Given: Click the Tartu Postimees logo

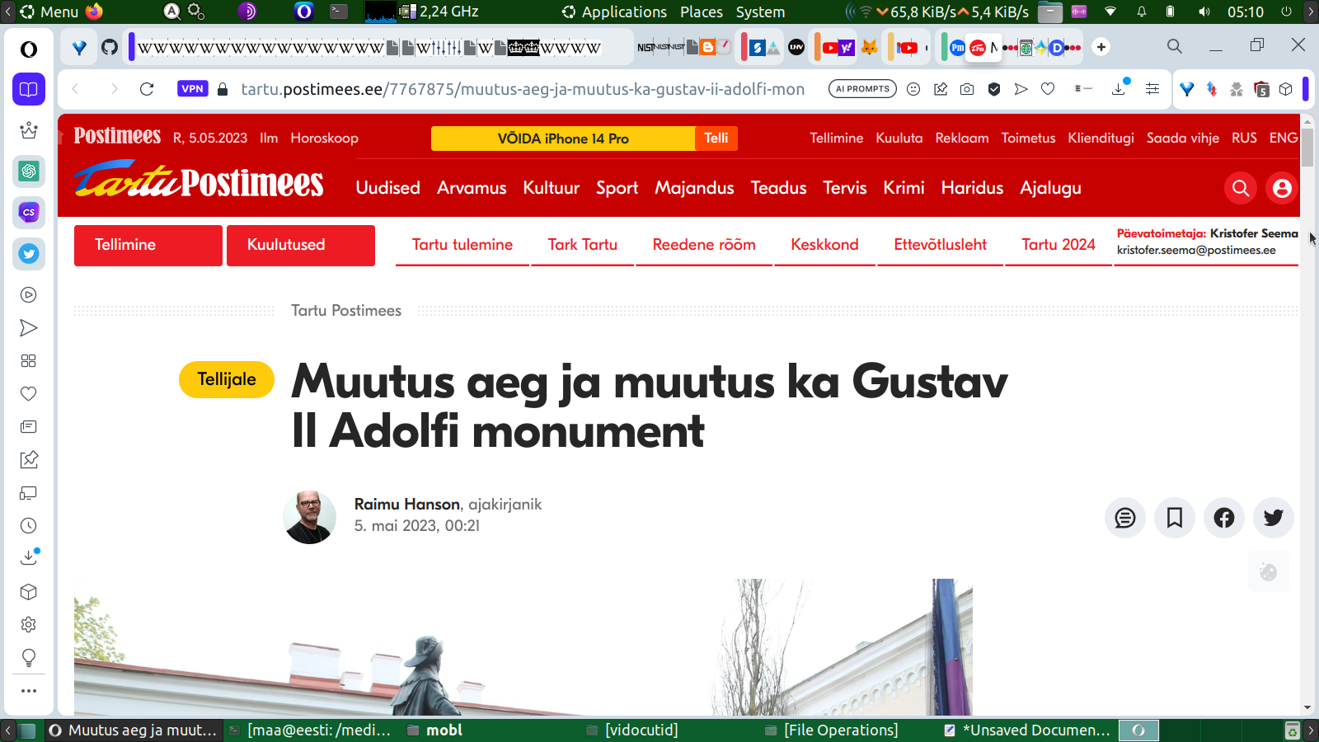Looking at the screenshot, I should (199, 180).
